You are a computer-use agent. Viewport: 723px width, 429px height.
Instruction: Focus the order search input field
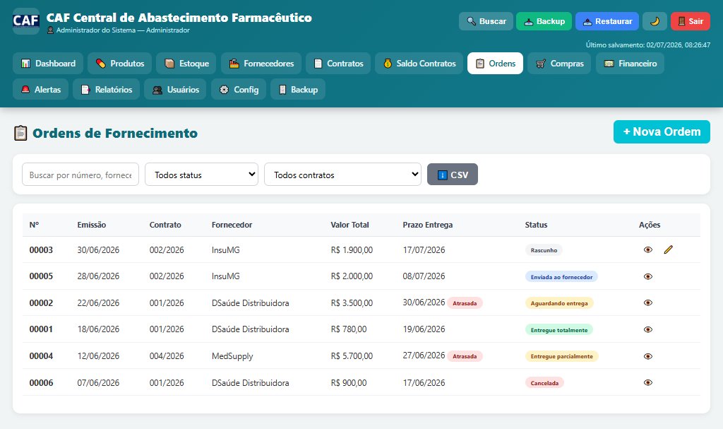tap(80, 175)
